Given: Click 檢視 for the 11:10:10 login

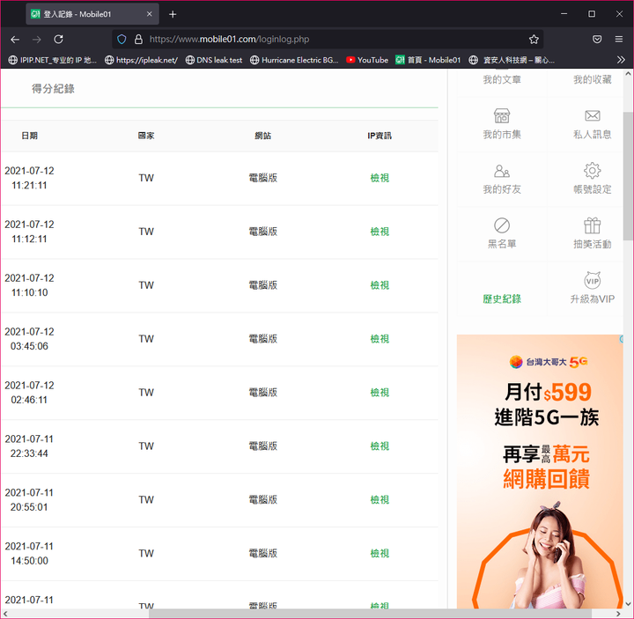Looking at the screenshot, I should pos(380,285).
